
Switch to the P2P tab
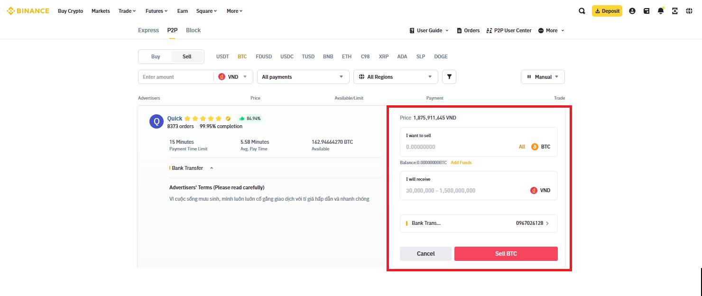point(172,30)
